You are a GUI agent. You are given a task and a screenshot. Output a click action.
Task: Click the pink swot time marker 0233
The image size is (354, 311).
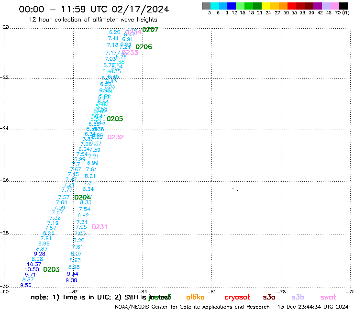[x=130, y=53]
